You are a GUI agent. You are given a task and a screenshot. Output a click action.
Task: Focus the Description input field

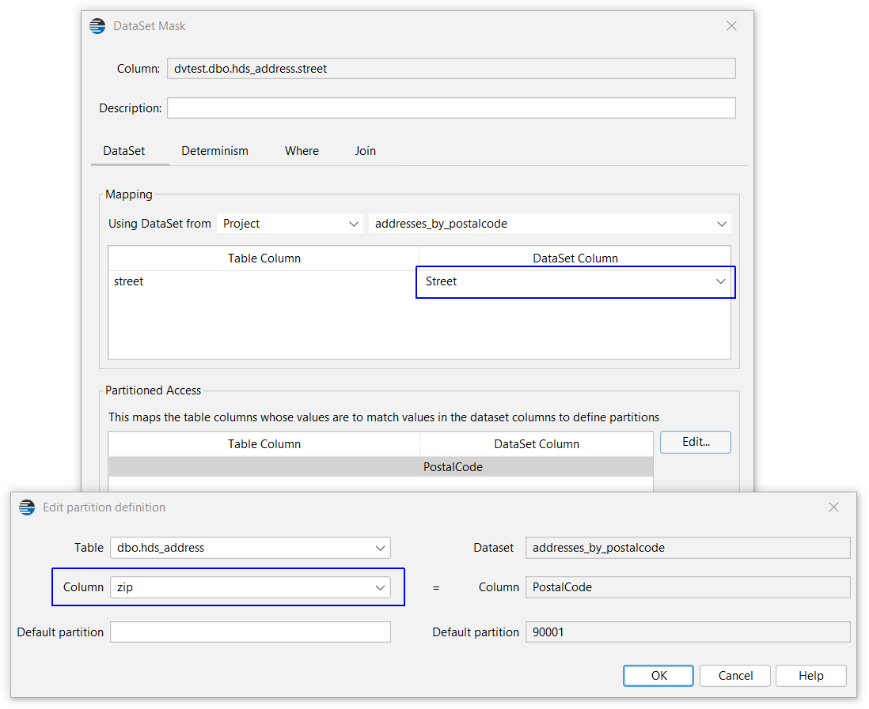(x=451, y=108)
